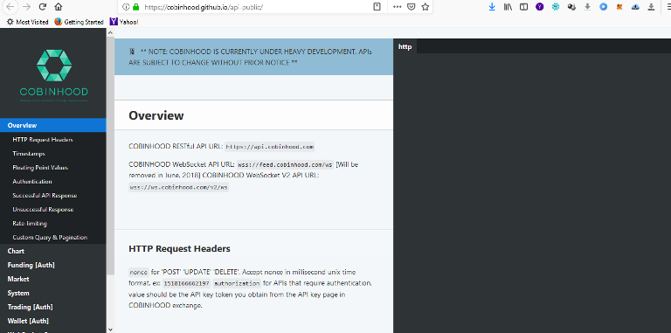This screenshot has width=671, height=333.
Task: Click the authorization code label
Action: click(x=237, y=283)
